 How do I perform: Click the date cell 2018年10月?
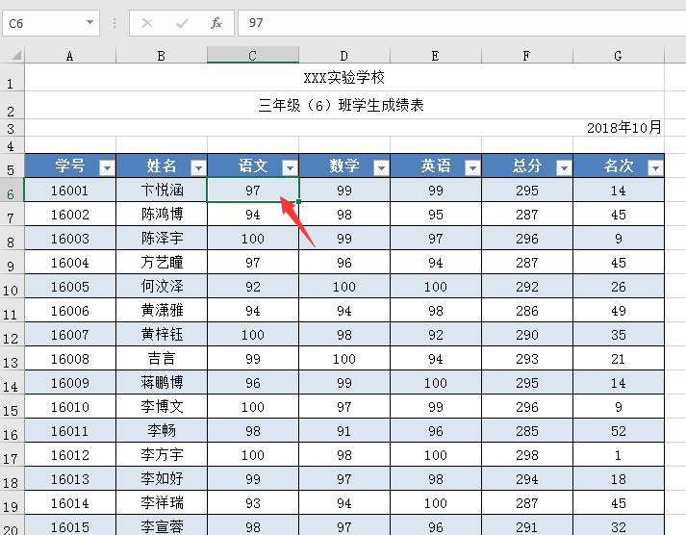[344, 128]
